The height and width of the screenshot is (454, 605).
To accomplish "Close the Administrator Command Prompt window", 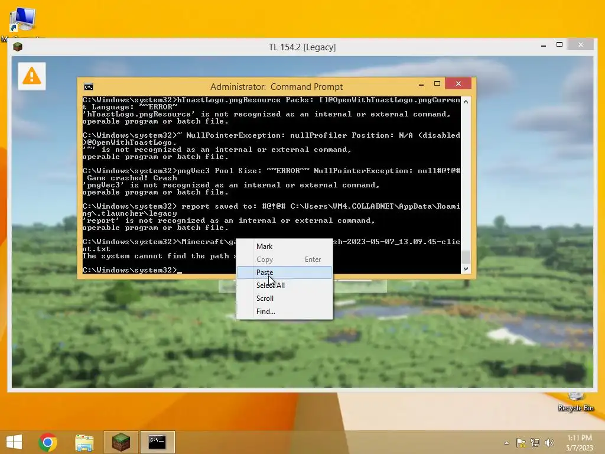I will click(458, 83).
